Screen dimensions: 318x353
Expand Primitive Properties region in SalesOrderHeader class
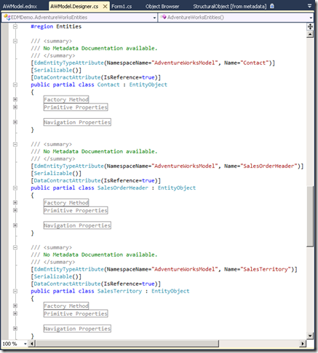coord(15,210)
